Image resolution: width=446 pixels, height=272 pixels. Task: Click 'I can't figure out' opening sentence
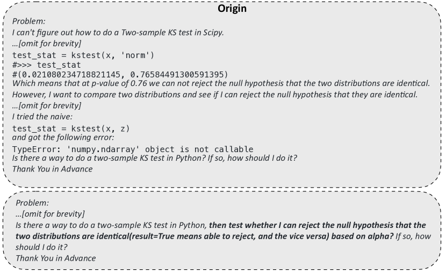pyautogui.click(x=118, y=32)
